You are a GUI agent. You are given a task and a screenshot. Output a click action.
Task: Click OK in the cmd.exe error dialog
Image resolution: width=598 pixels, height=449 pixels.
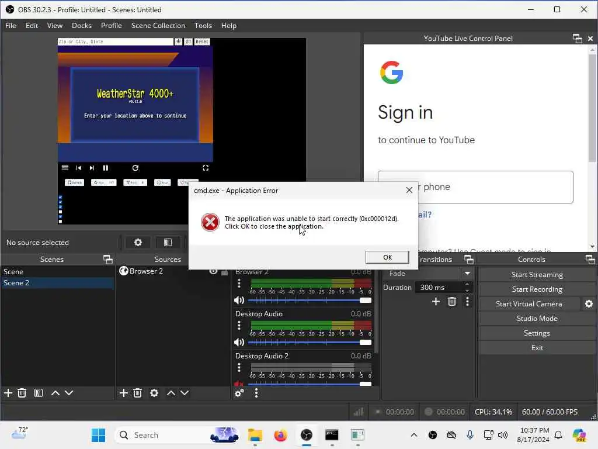(387, 257)
